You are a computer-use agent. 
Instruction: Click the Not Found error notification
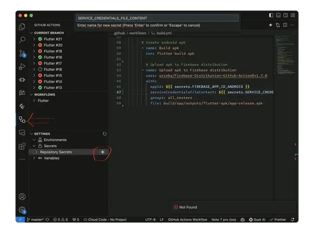(x=233, y=207)
